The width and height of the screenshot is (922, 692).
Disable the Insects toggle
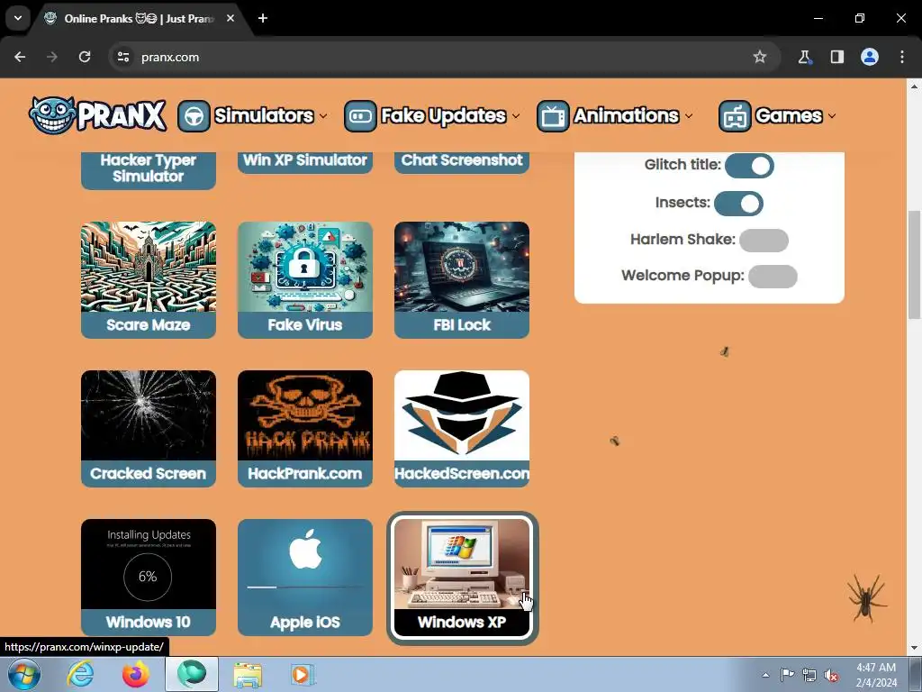pyautogui.click(x=738, y=204)
